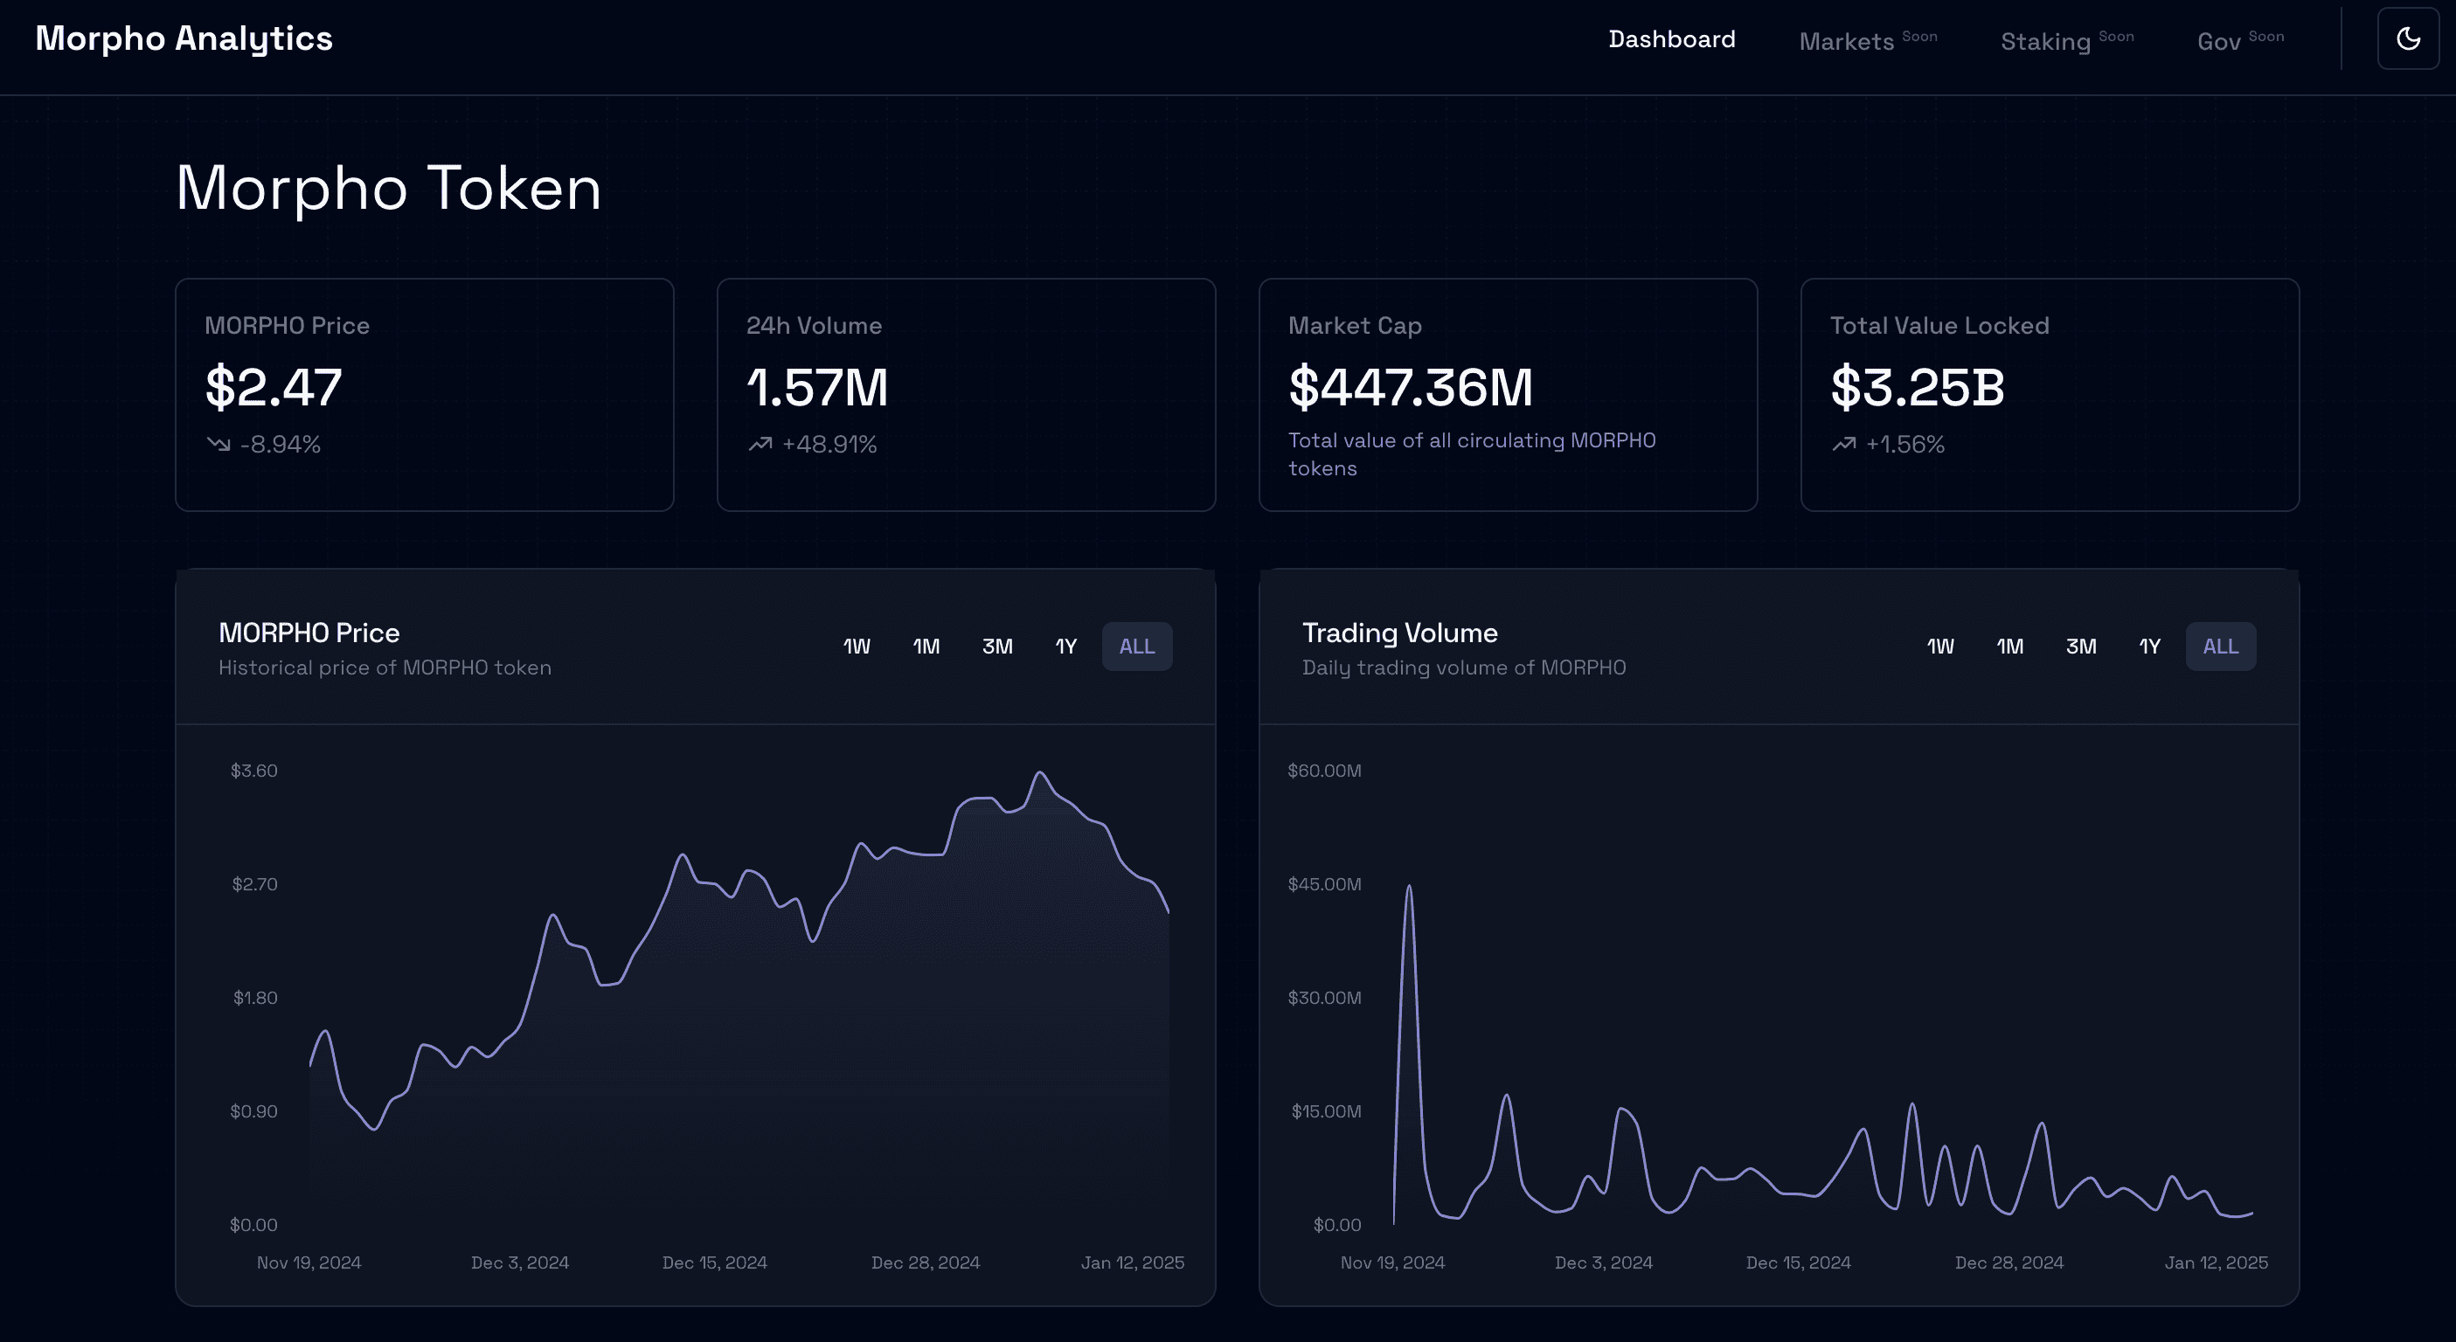The height and width of the screenshot is (1342, 2456).
Task: Open the Staking nav item
Action: tap(2066, 40)
